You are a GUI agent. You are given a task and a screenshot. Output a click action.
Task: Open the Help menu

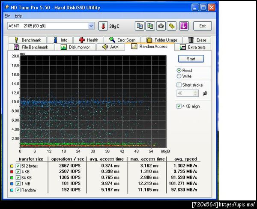18,16
